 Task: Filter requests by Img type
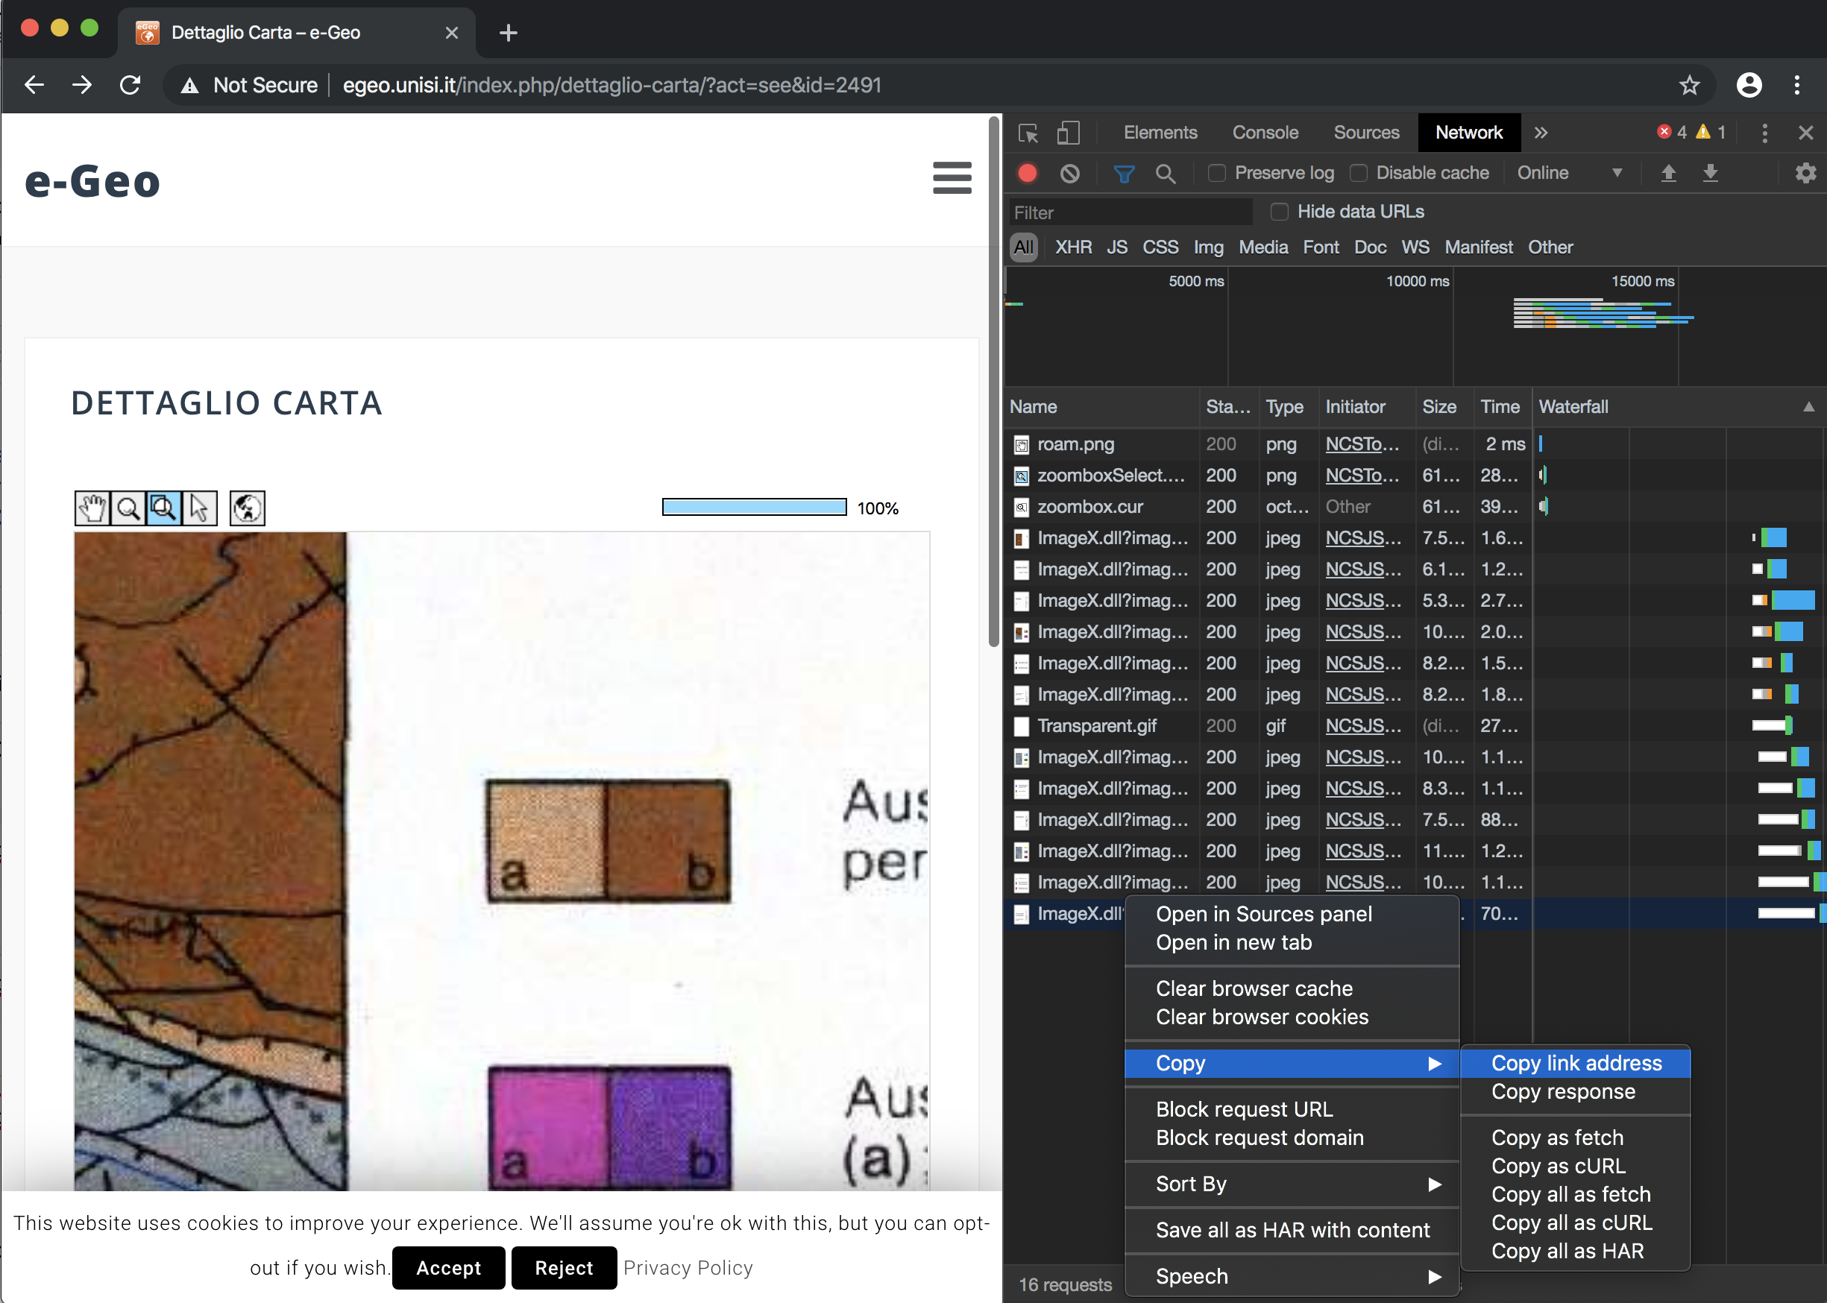tap(1208, 247)
